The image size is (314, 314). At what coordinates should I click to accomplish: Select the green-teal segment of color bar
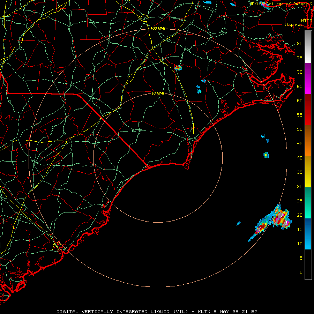pos(308,203)
